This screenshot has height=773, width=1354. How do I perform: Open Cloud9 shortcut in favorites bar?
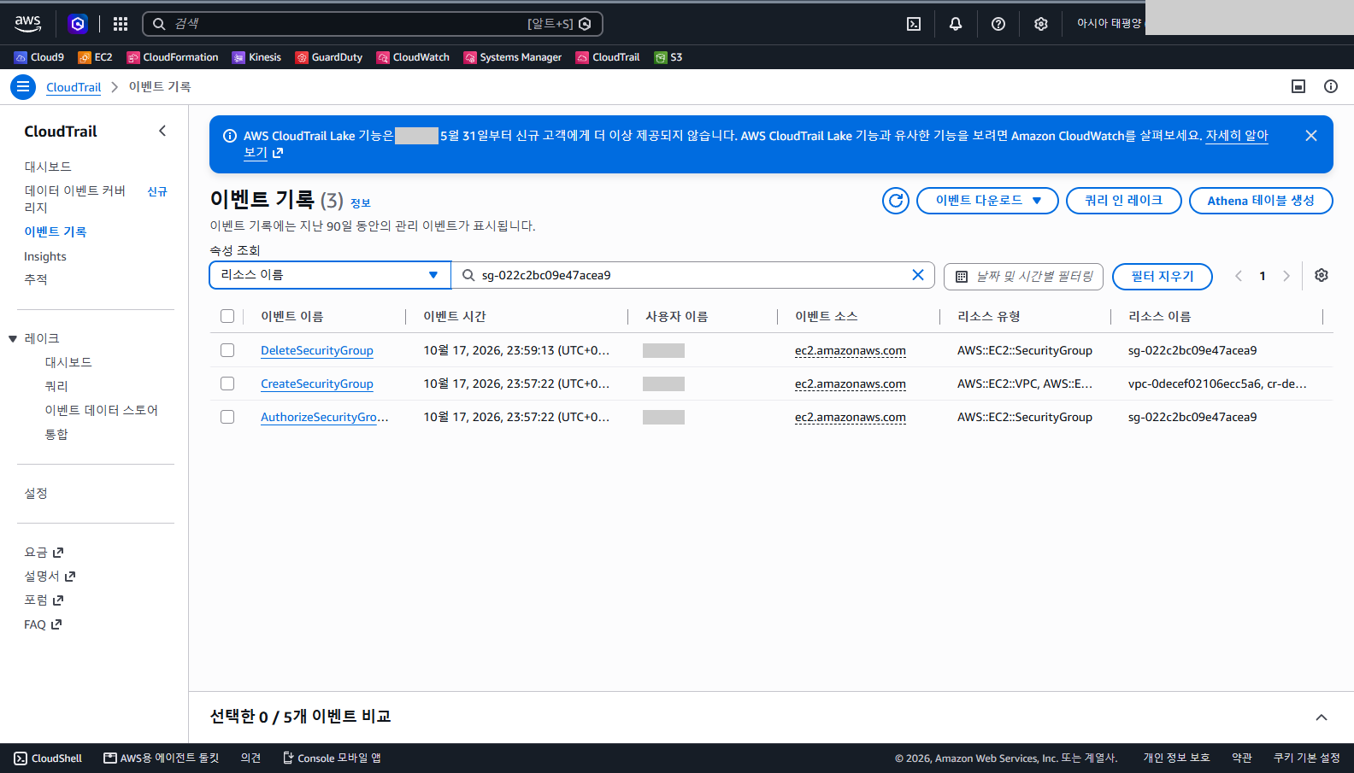pyautogui.click(x=39, y=57)
